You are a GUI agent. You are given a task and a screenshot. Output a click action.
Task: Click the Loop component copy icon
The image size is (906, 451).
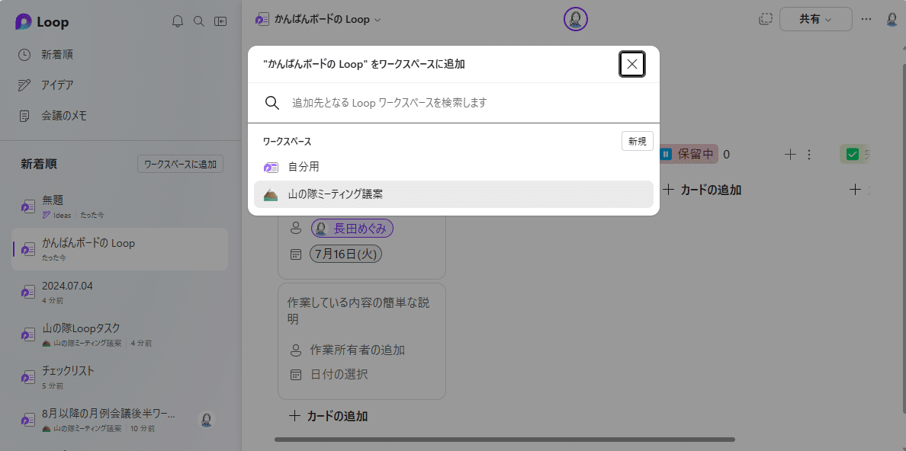765,19
